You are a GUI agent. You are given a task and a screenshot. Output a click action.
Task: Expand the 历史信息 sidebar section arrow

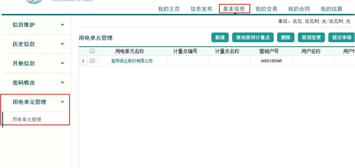62,44
